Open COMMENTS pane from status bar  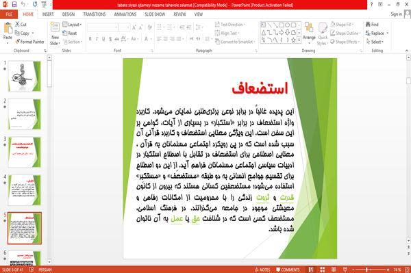[x=288, y=270]
